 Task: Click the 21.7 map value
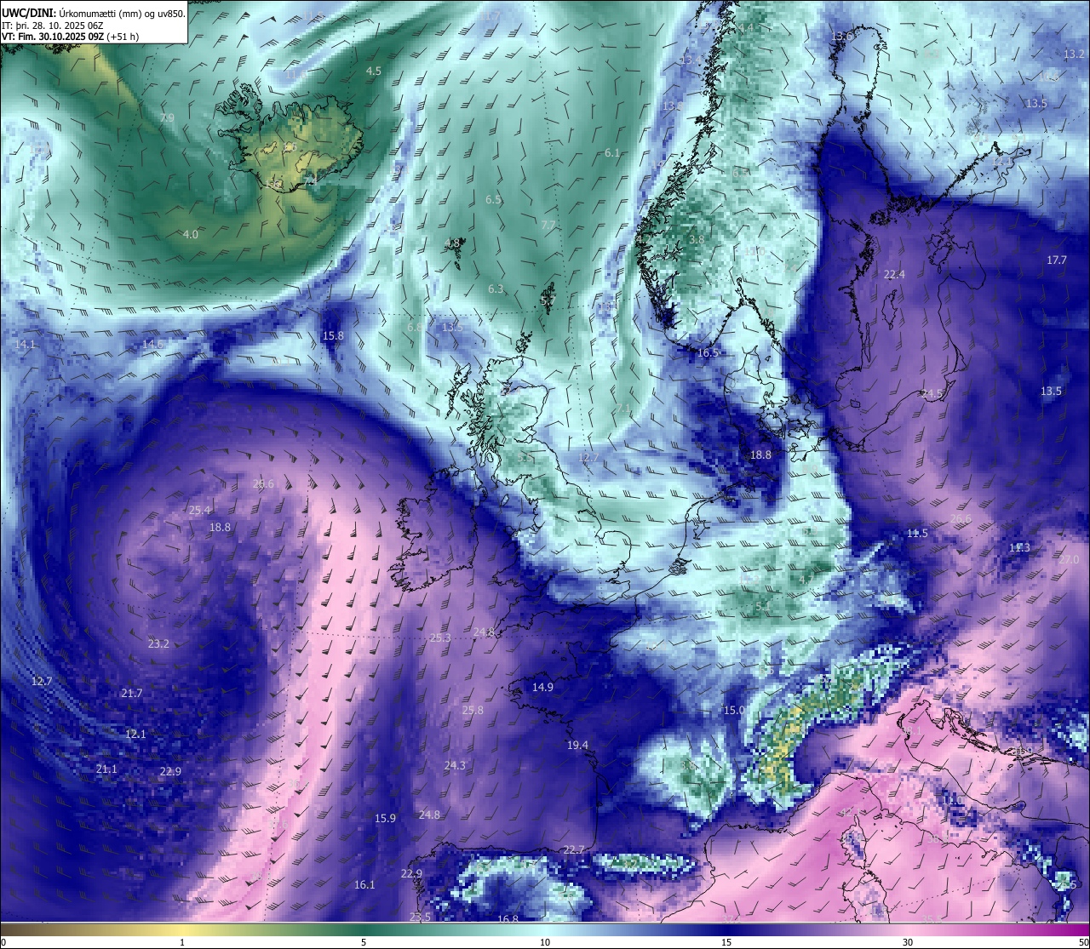(131, 693)
